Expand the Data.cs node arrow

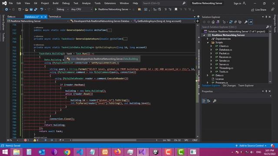(208, 75)
